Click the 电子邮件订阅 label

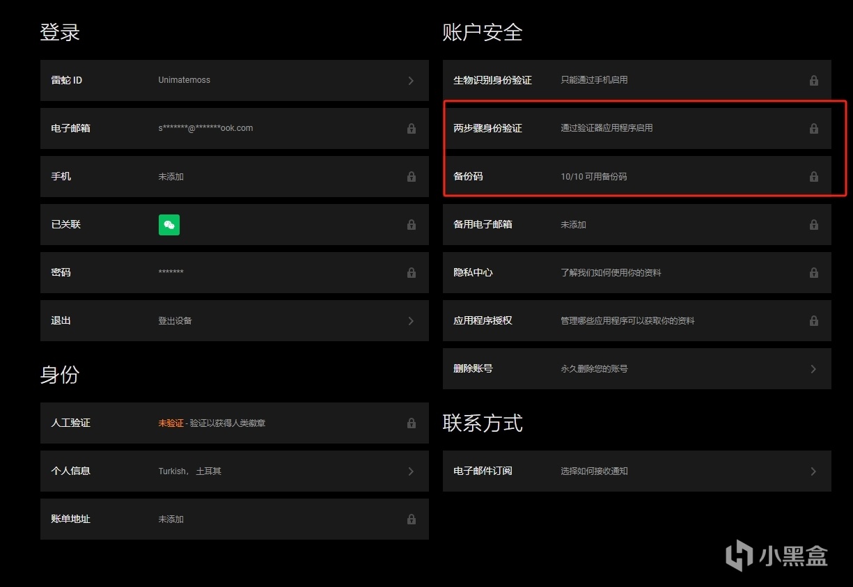point(483,471)
